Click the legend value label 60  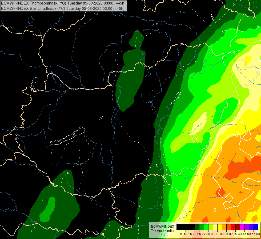click(x=258, y=234)
